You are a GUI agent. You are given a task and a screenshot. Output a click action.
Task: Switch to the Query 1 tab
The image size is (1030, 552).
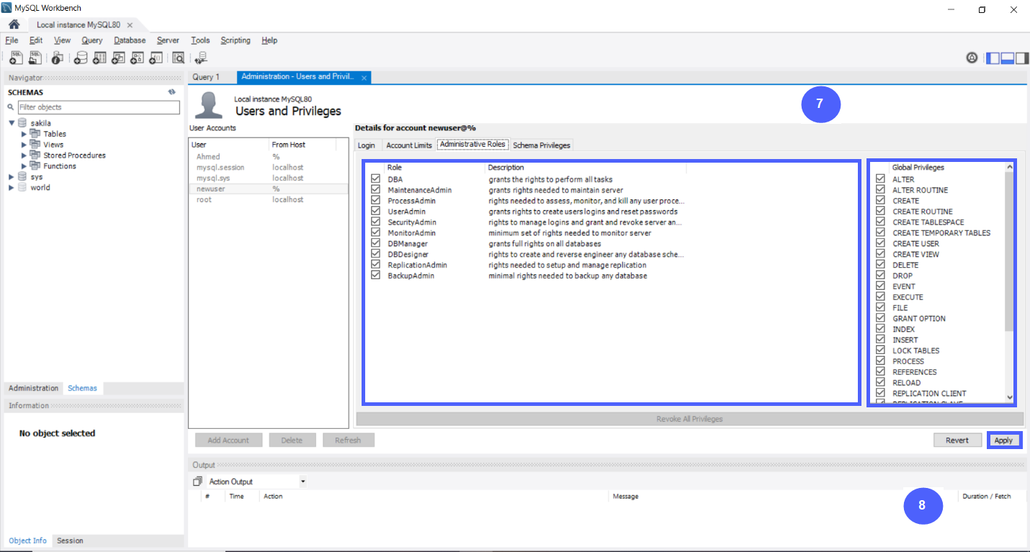(206, 77)
